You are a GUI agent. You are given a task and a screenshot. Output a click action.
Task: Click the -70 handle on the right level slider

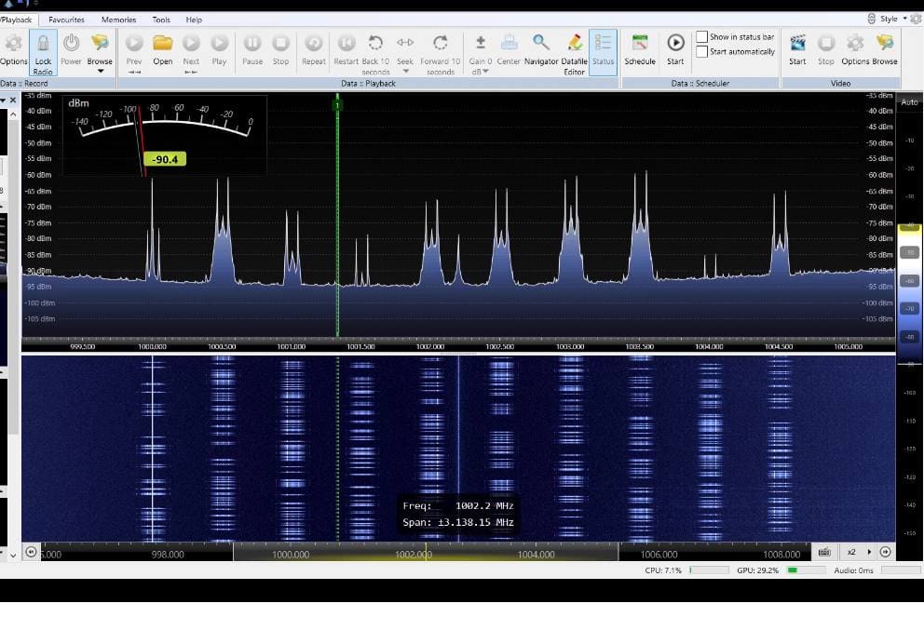[910, 309]
